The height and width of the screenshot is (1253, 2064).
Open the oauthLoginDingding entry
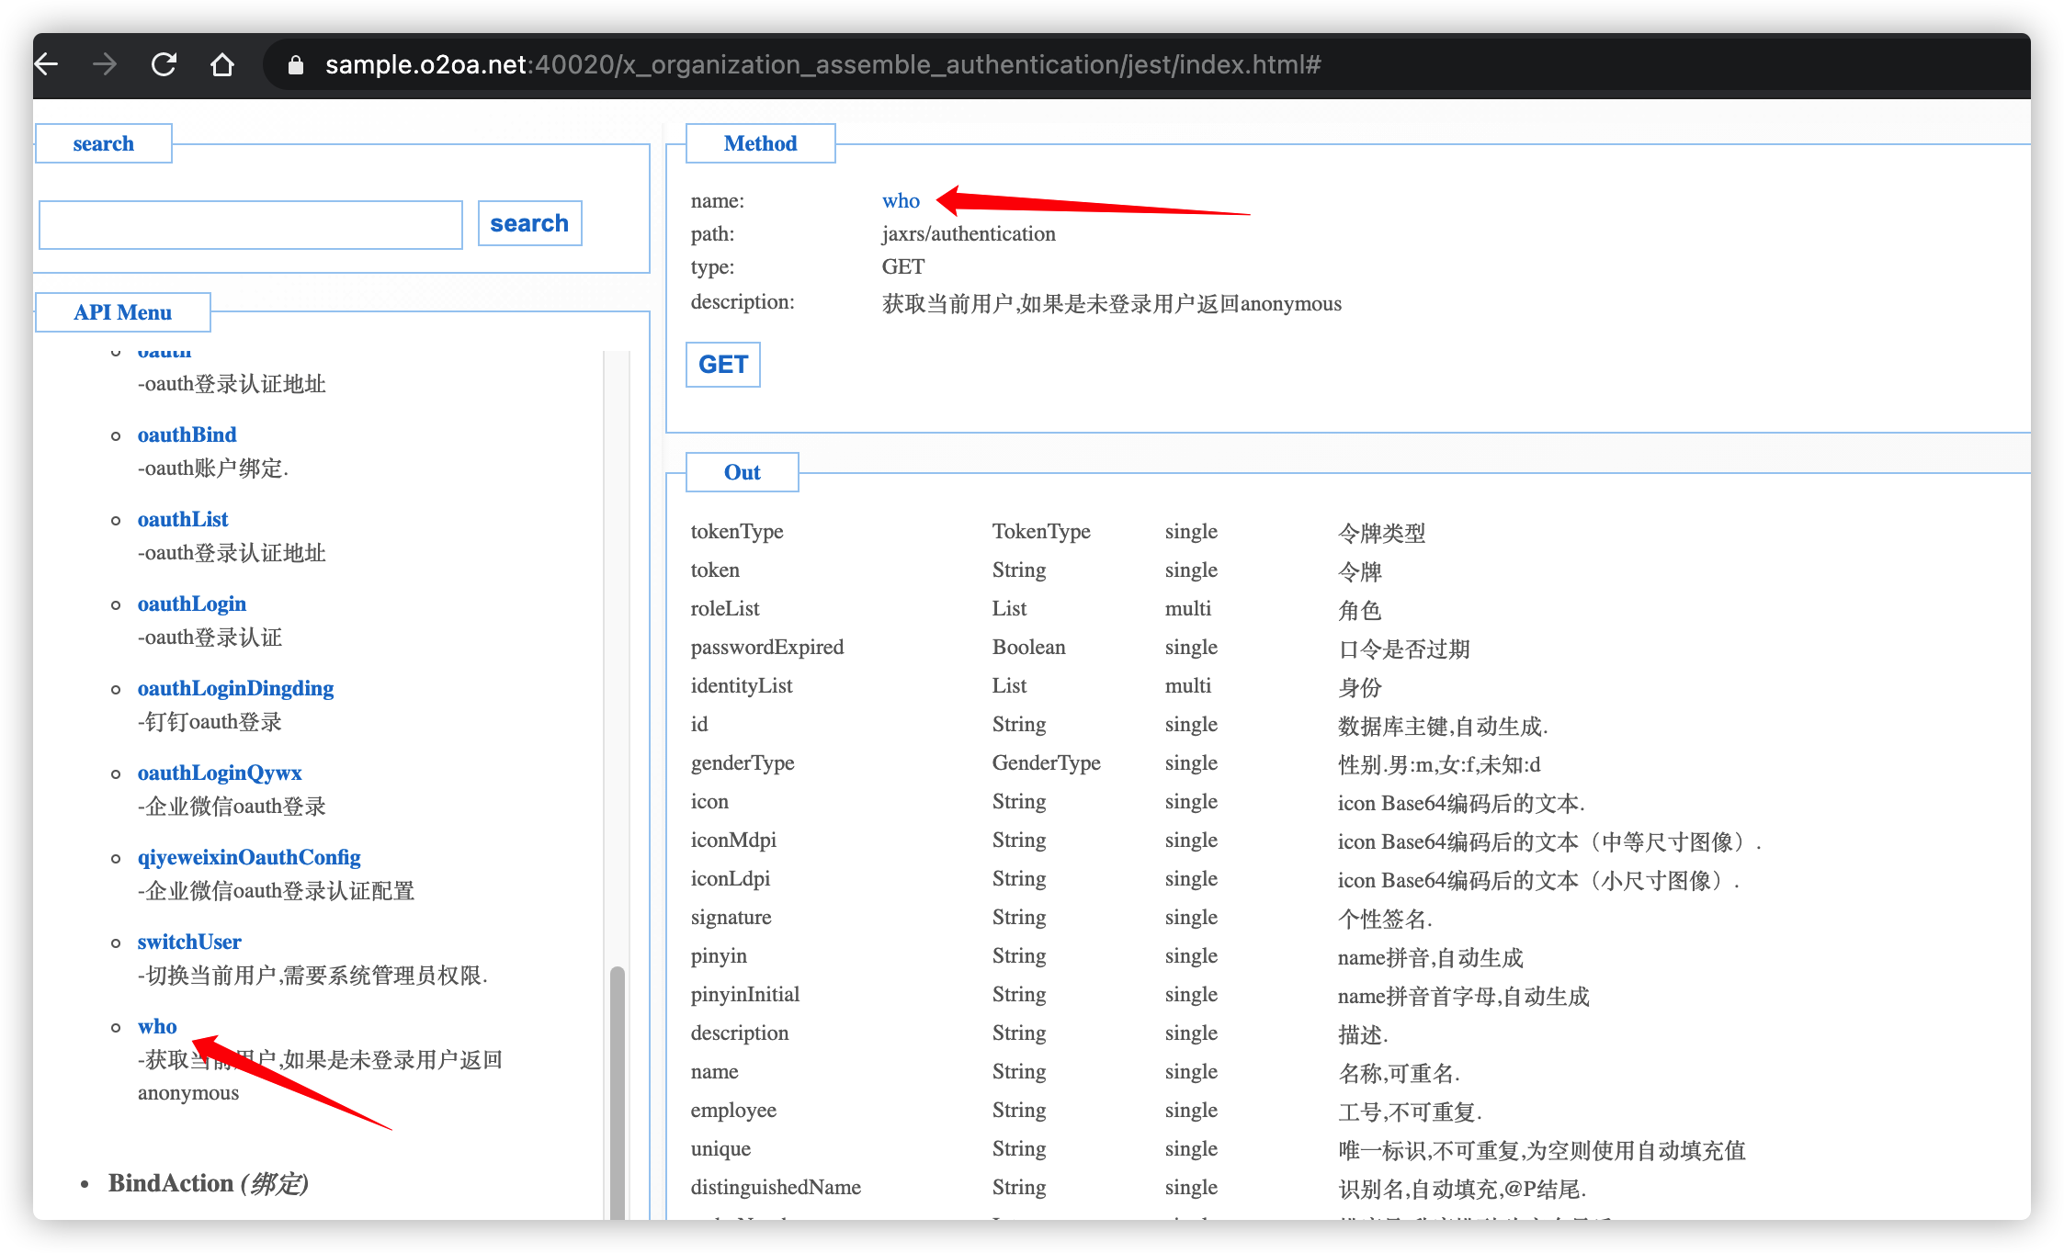tap(235, 688)
